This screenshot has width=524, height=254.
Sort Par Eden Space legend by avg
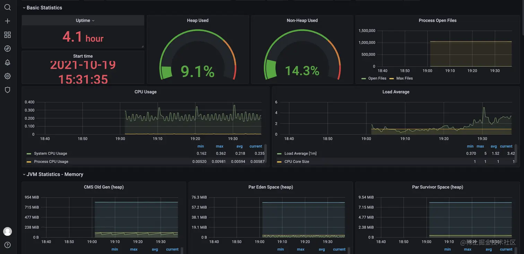click(x=322, y=250)
